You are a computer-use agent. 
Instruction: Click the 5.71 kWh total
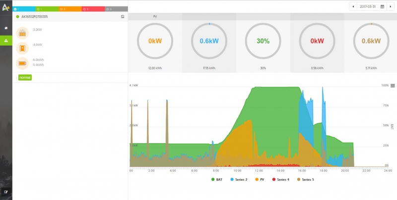point(371,68)
